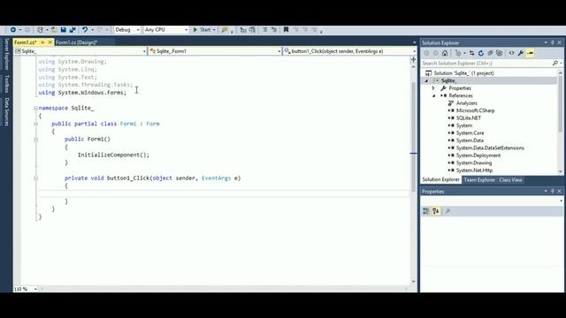Viewport: 566px width, 318px height.
Task: Open the Debug configuration dropdown
Action: pos(127,30)
